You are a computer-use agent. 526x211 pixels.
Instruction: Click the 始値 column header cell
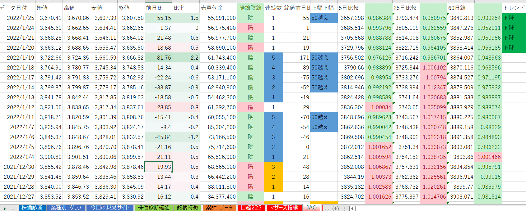(49, 8)
